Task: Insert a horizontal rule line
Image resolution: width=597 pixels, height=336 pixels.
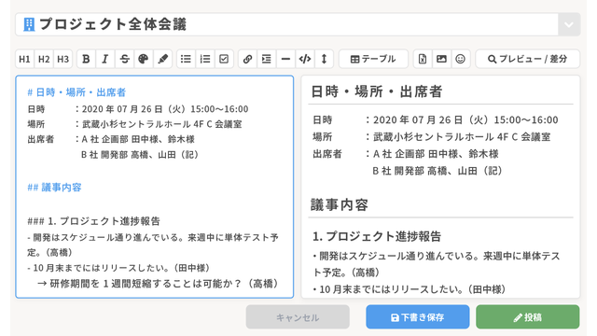Action: tap(285, 59)
